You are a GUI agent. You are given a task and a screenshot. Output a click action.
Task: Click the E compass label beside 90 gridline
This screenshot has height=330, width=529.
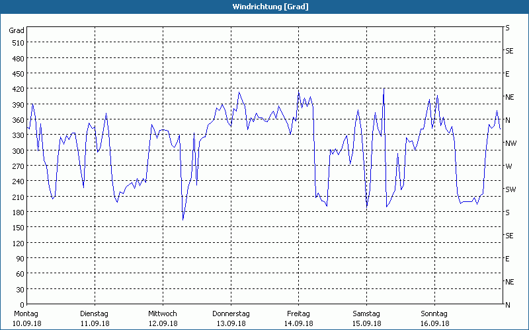tap(507, 259)
